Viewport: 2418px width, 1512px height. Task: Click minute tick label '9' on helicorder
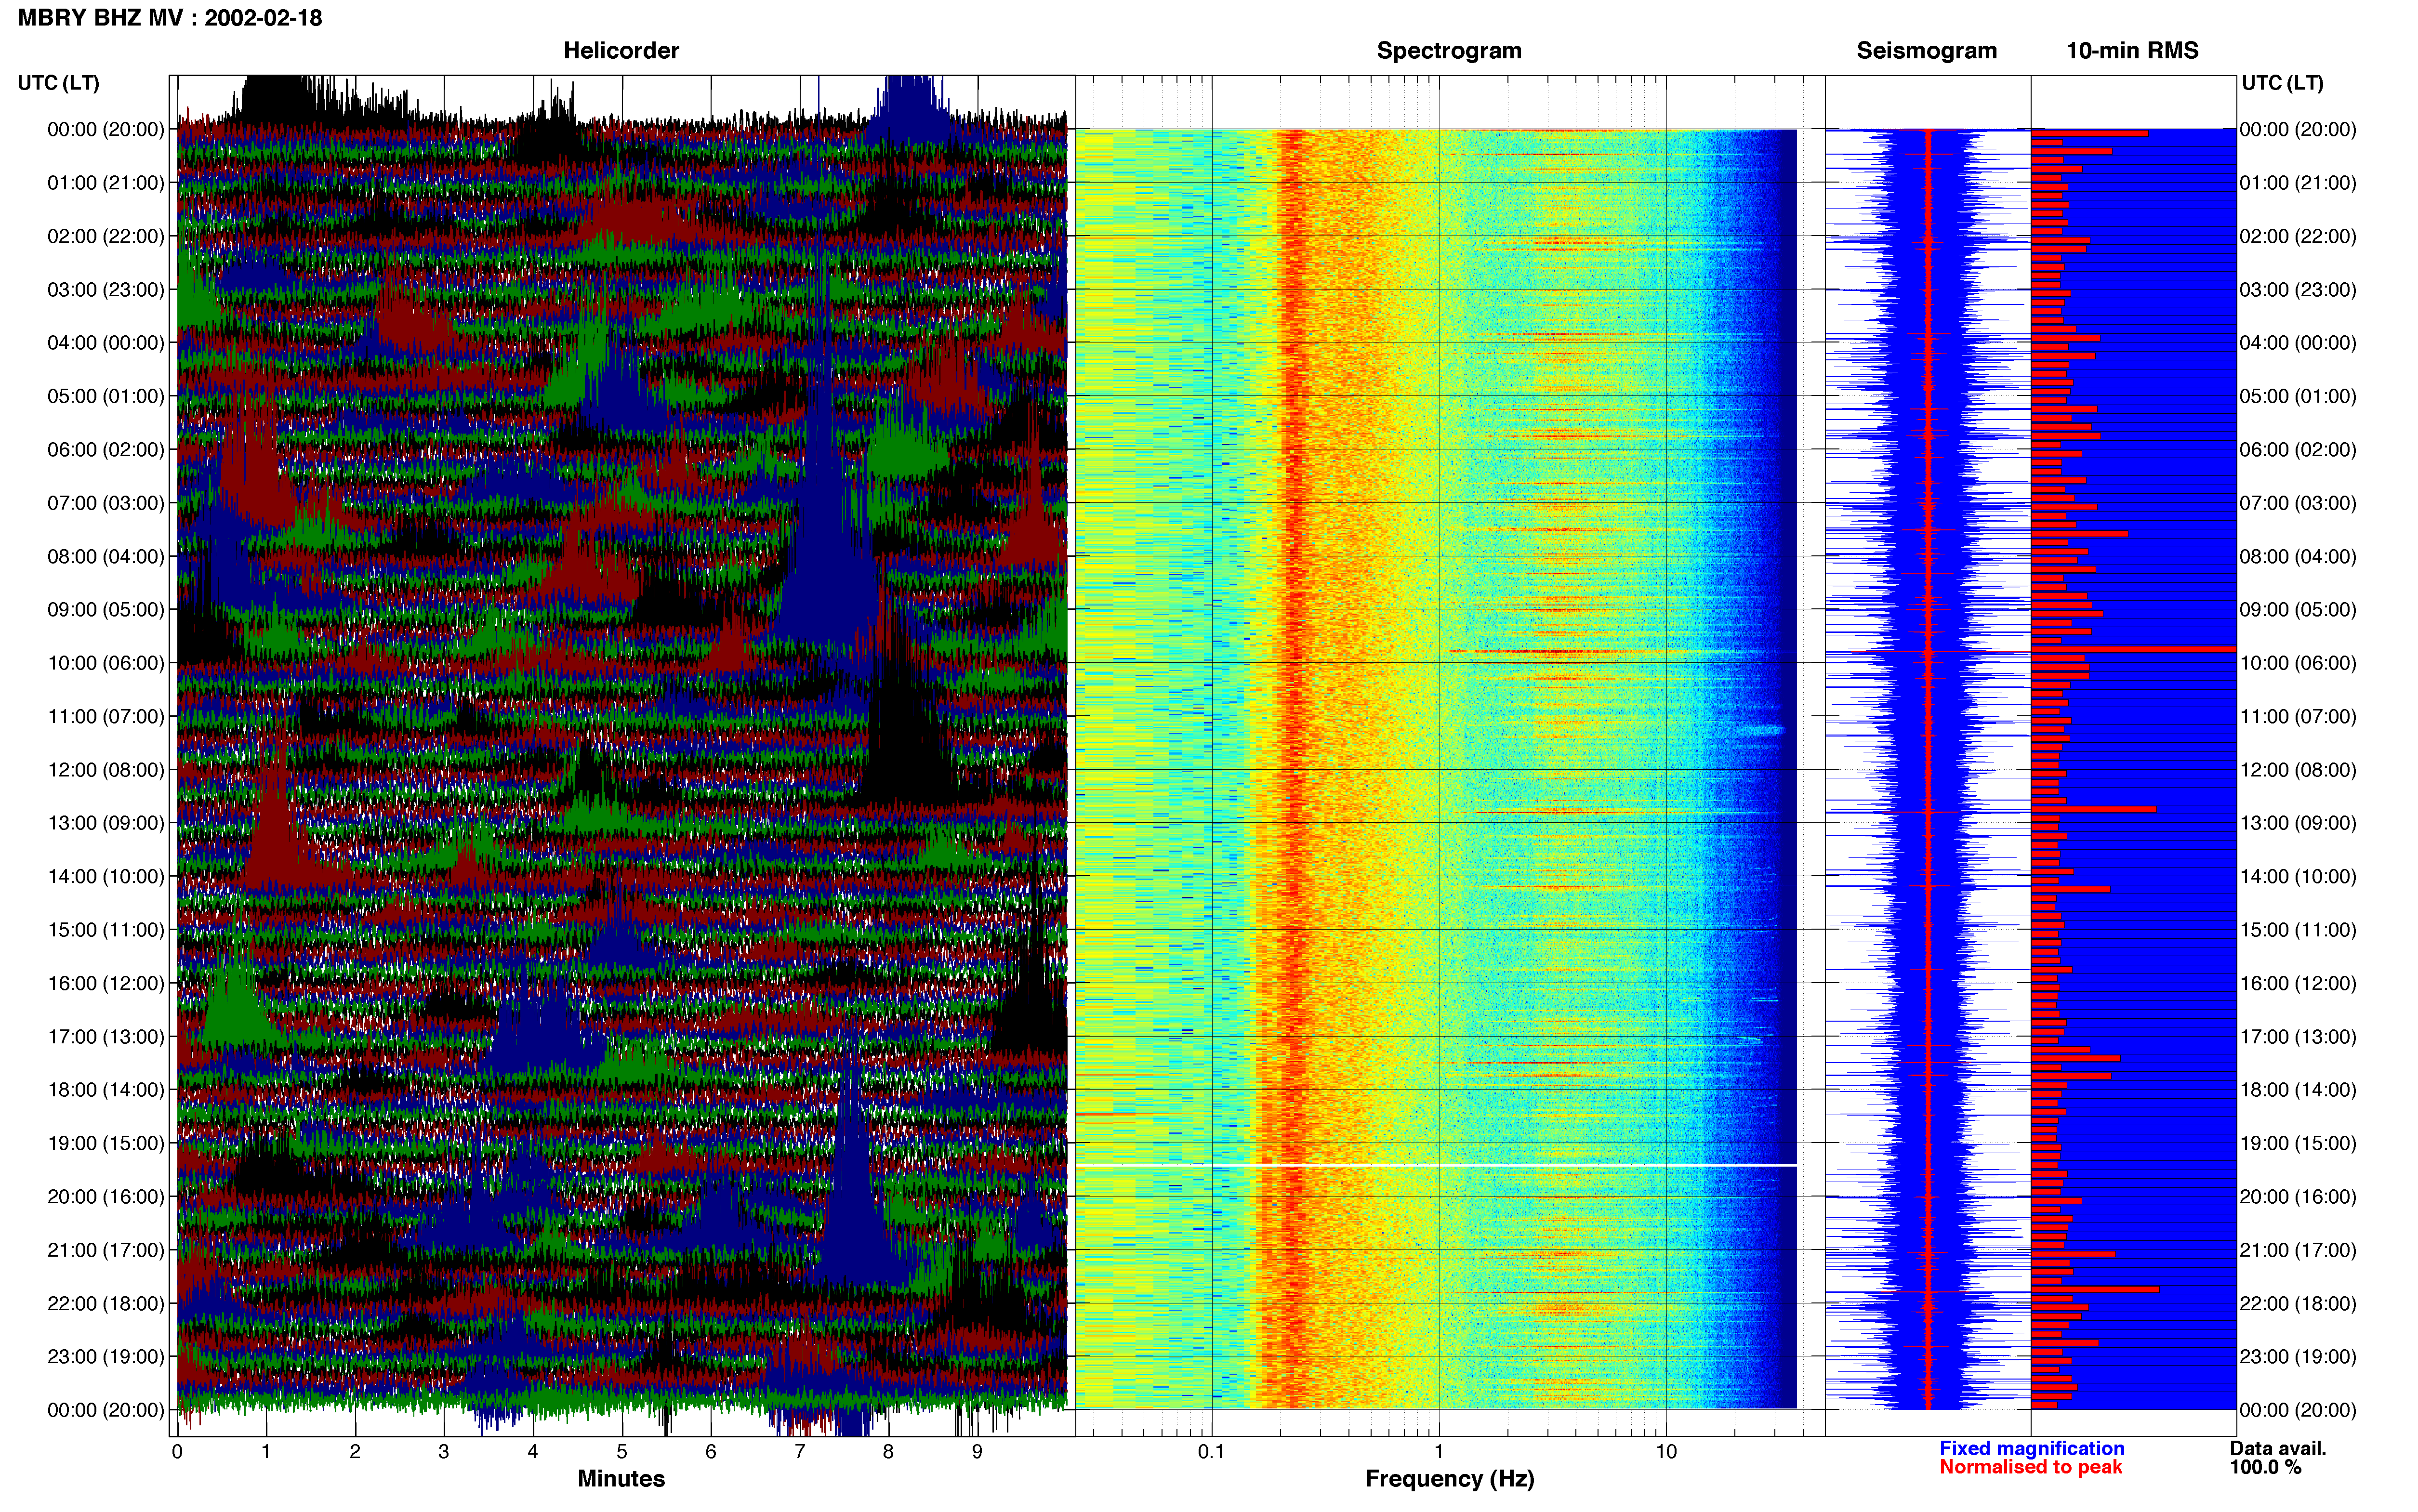click(x=977, y=1451)
